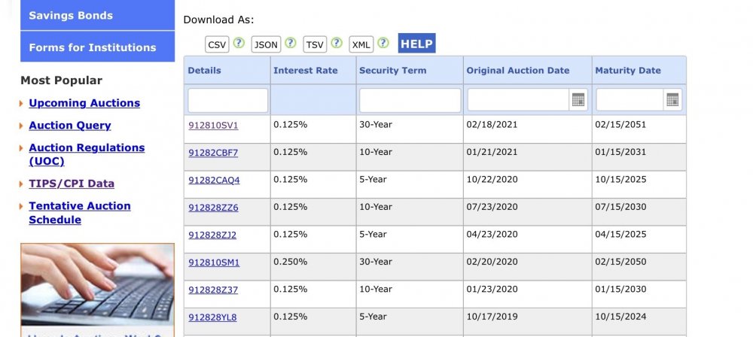The width and height of the screenshot is (753, 337).
Task: Focus the Details filter input field
Action: (x=227, y=100)
